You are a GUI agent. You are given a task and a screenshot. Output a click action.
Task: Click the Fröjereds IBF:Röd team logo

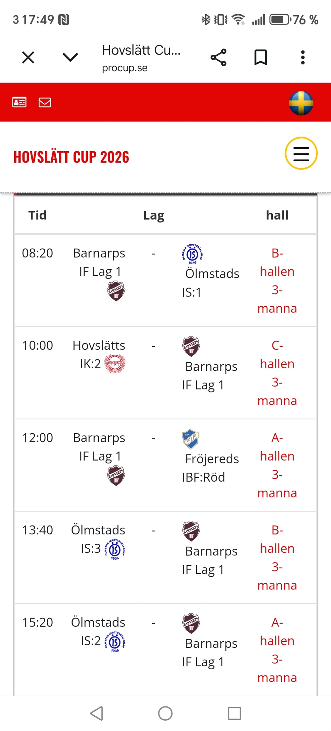[191, 439]
